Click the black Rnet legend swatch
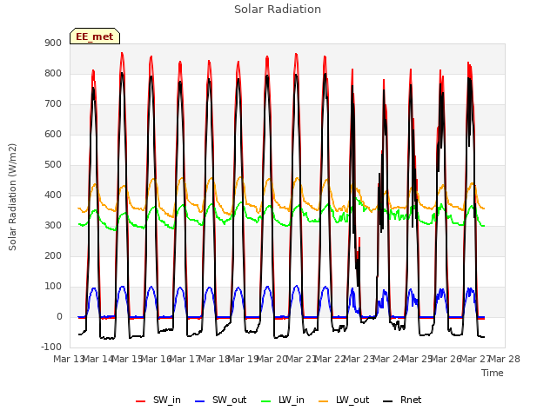Viewport: 557px width, 417px height. coord(388,401)
